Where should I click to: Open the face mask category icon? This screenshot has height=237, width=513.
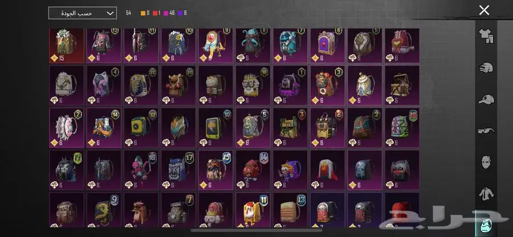[486, 162]
